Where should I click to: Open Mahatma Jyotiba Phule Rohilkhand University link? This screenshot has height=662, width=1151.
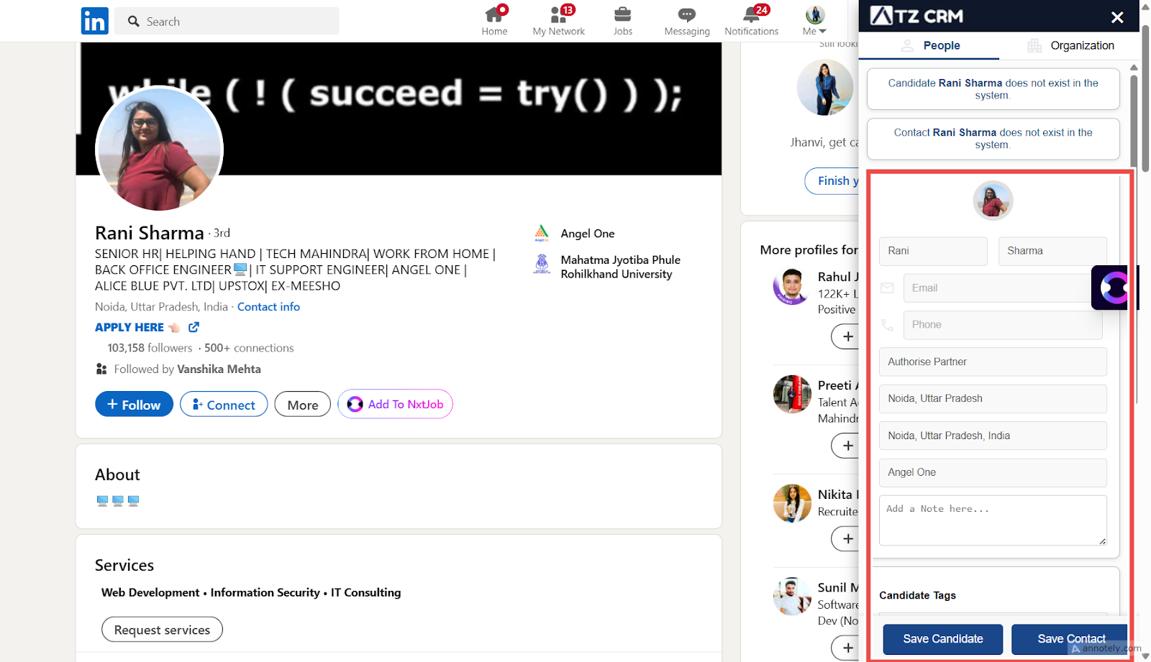(x=620, y=267)
